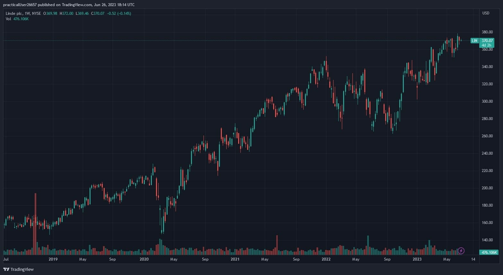Click the -0.52 (-0.14%) change value

tap(119, 13)
